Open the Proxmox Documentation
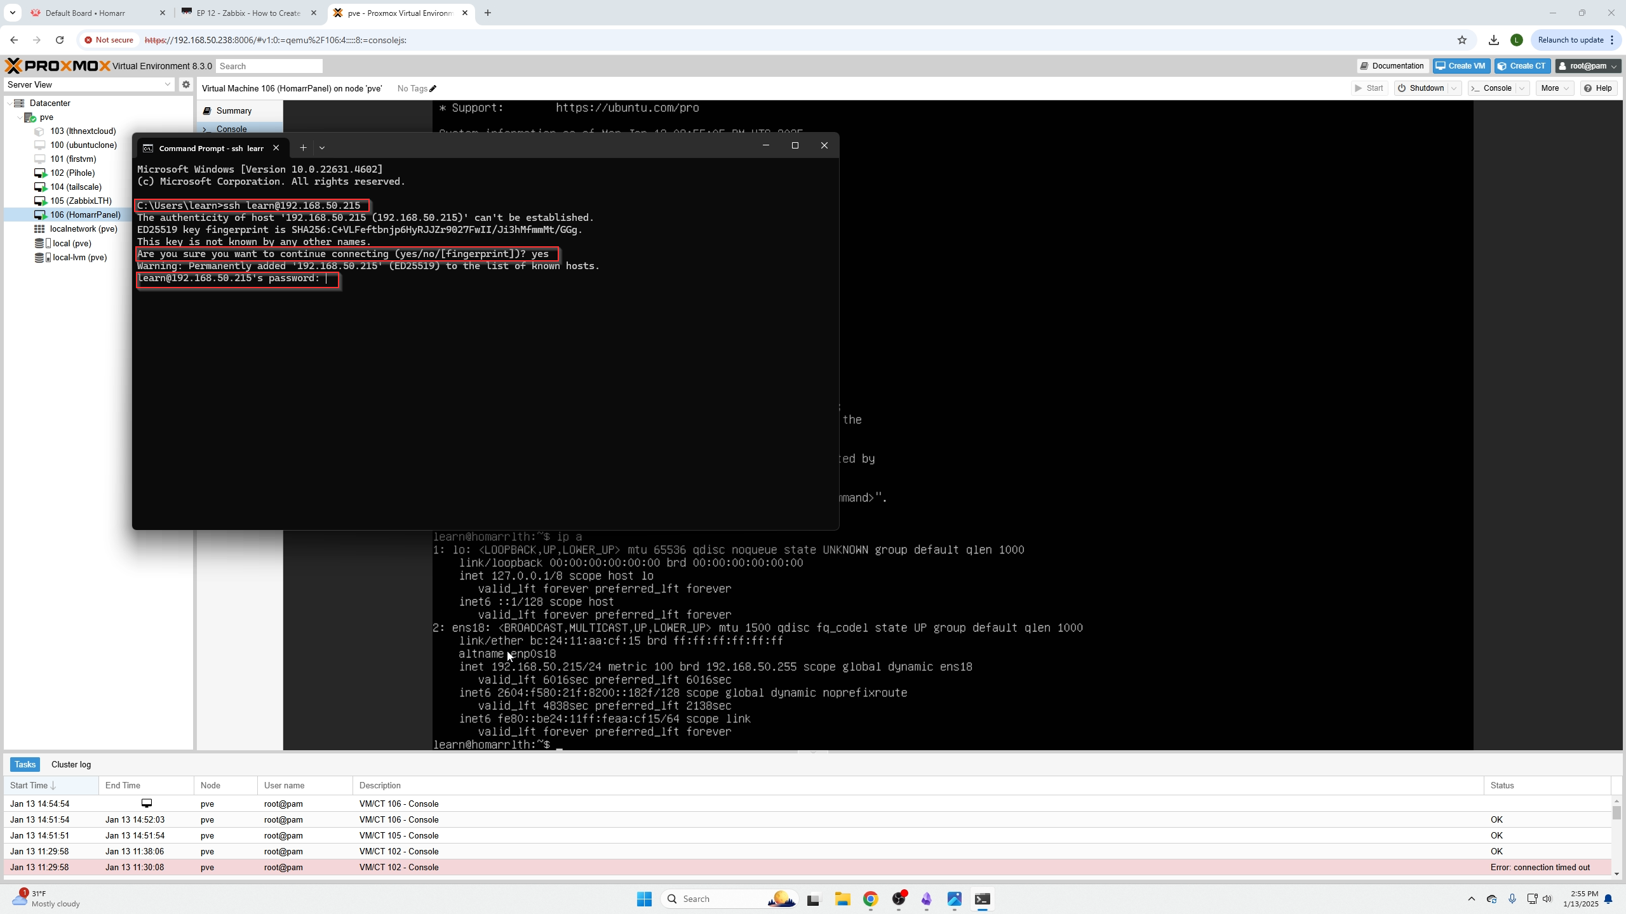 [1391, 65]
